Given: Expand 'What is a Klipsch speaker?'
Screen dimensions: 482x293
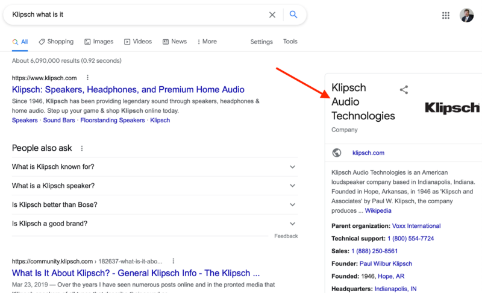Looking at the screenshot, I should coord(155,186).
